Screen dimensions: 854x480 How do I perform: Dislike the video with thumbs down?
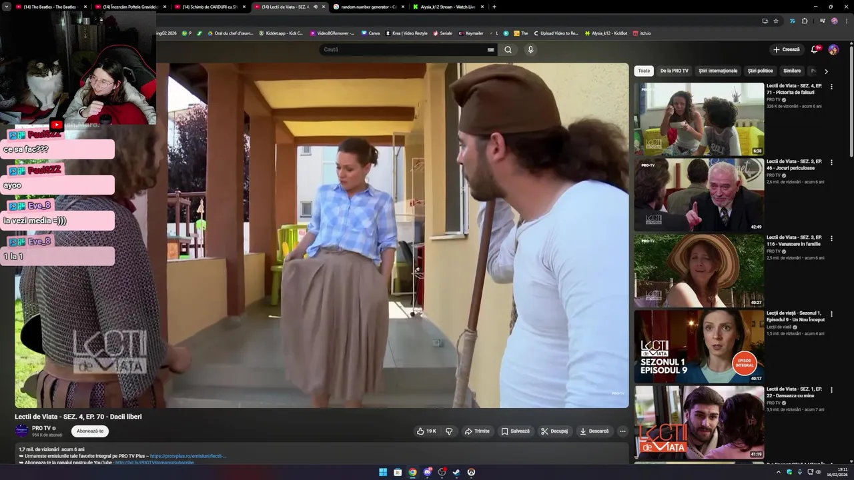click(449, 431)
